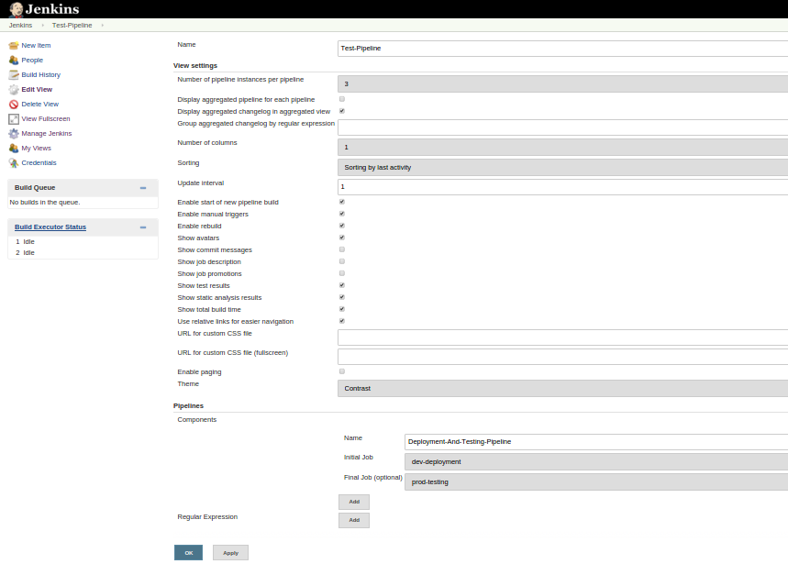
Task: Click the Update interval field
Action: click(563, 187)
